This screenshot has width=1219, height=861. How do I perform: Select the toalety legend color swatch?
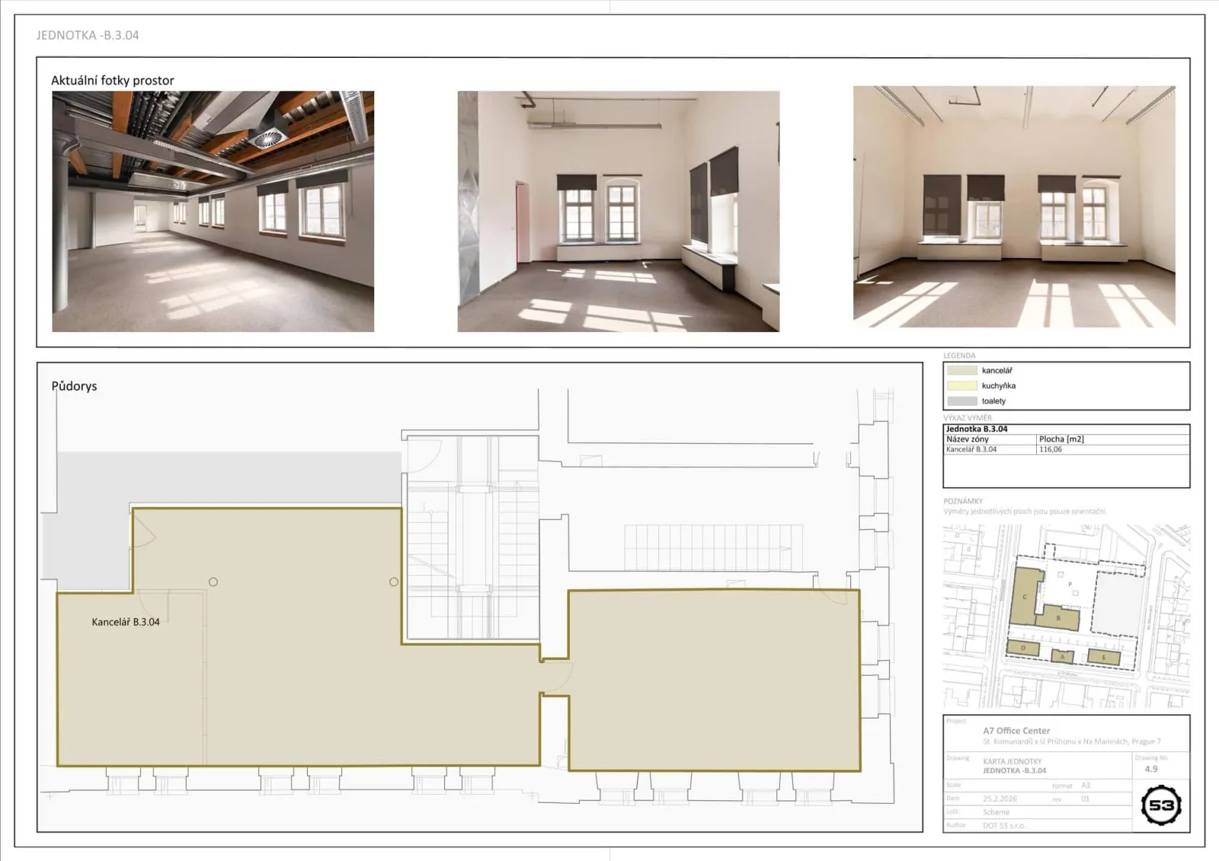961,401
